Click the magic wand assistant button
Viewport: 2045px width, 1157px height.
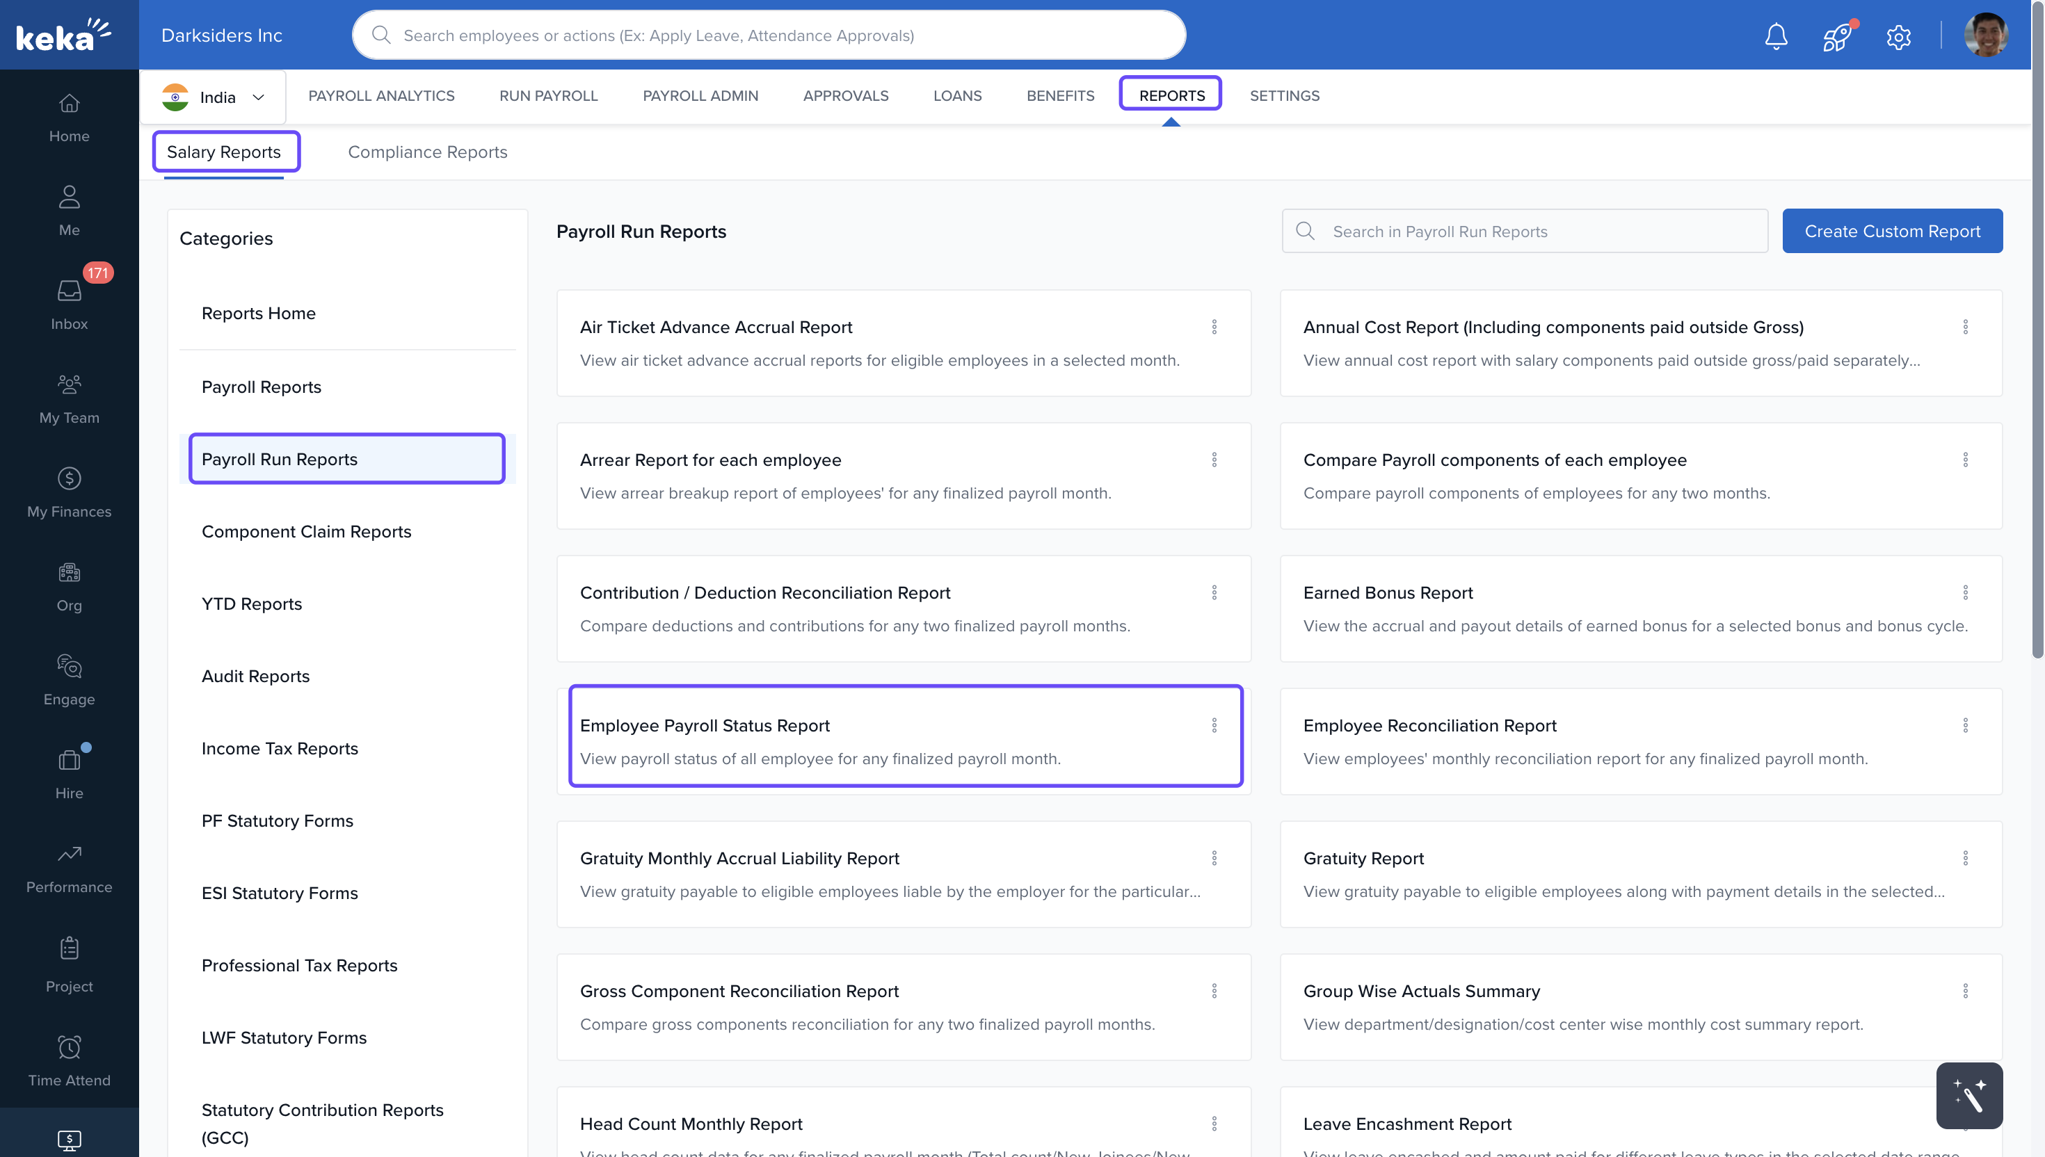click(x=1968, y=1095)
